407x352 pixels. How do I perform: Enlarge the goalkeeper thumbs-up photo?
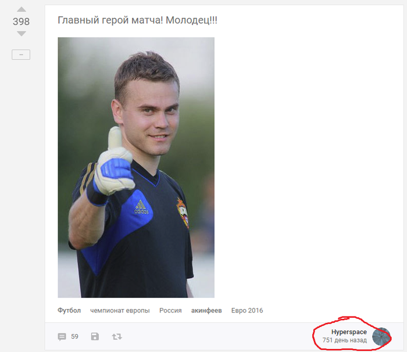136,167
